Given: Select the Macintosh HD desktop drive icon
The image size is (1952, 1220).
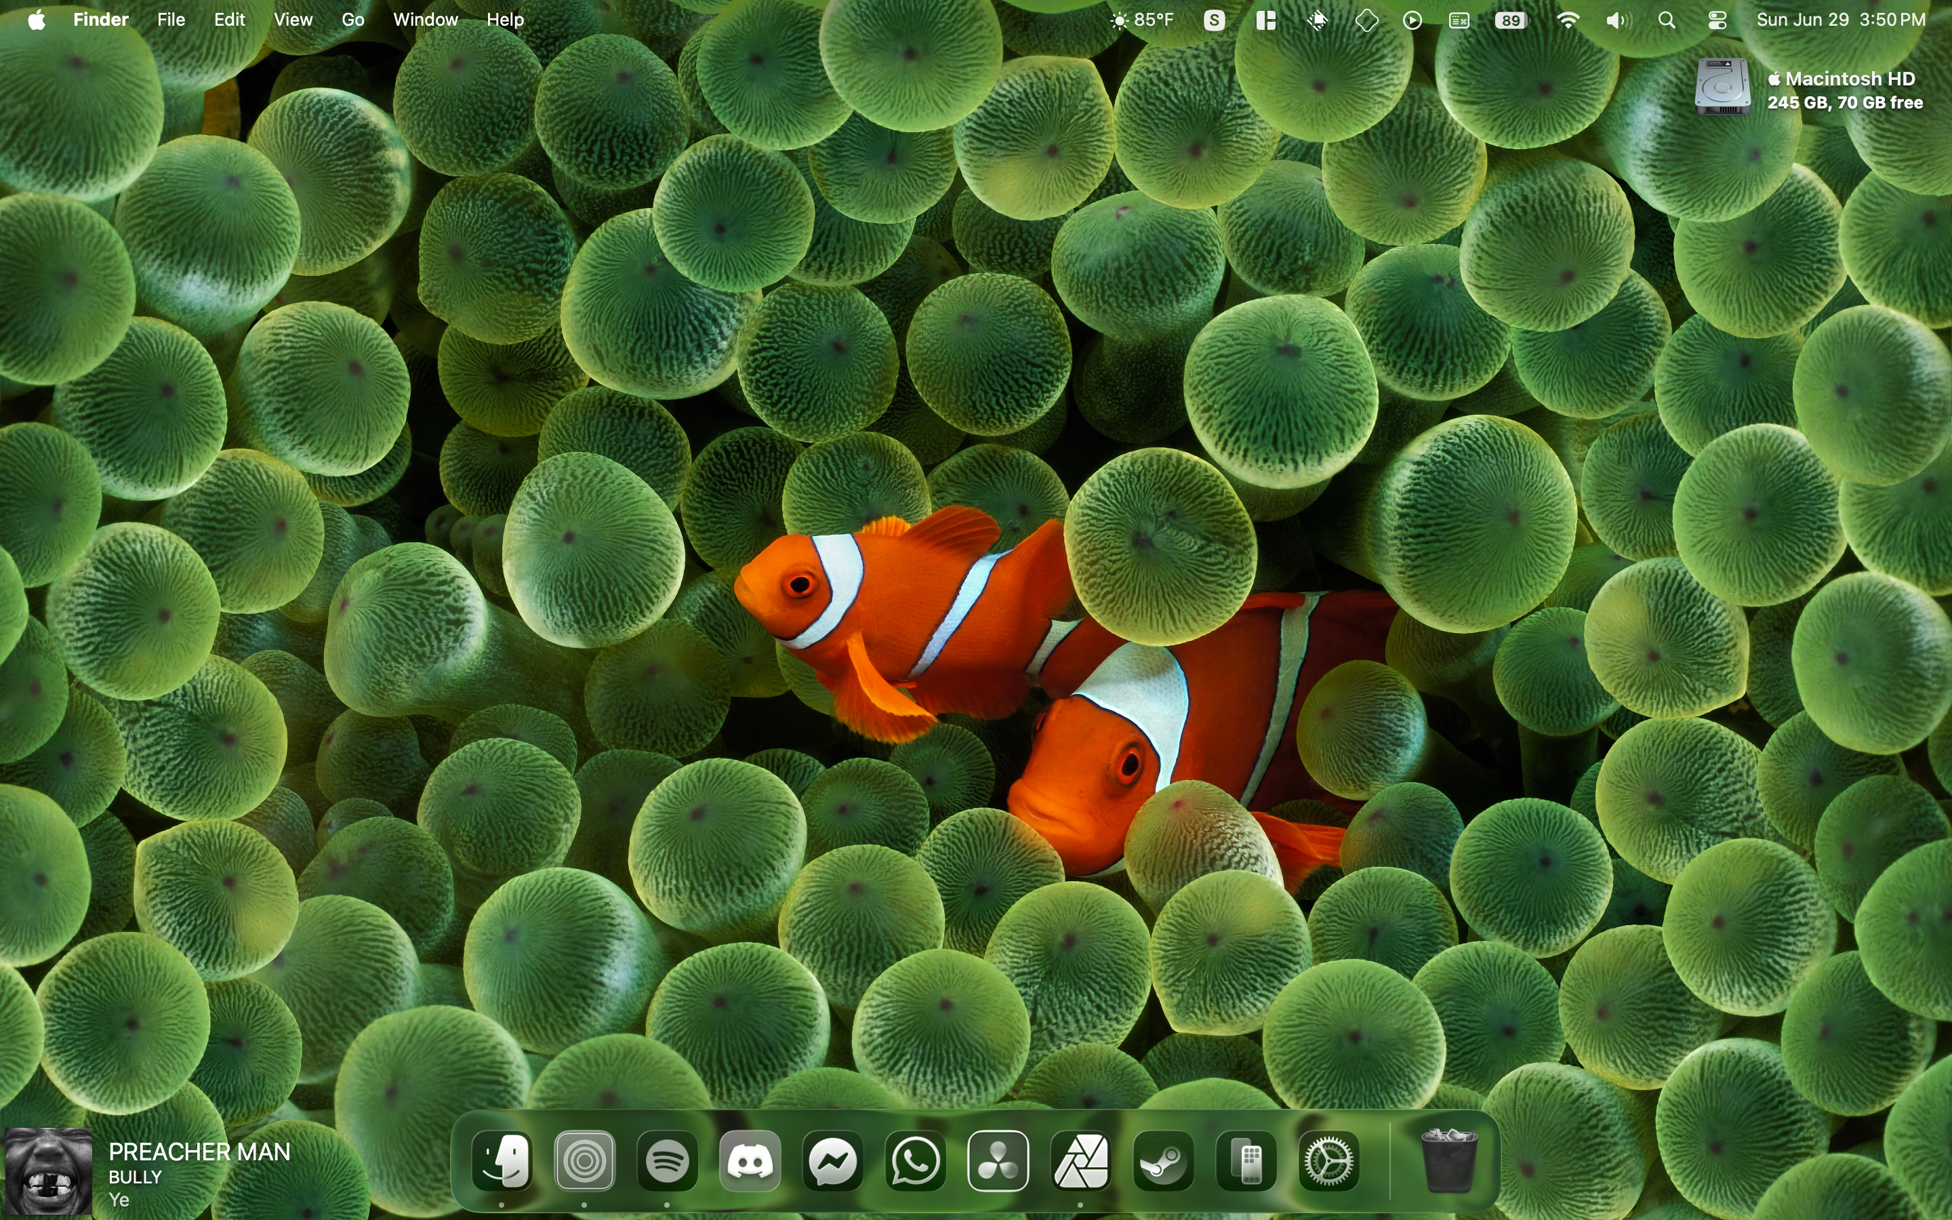Looking at the screenshot, I should pos(1722,87).
